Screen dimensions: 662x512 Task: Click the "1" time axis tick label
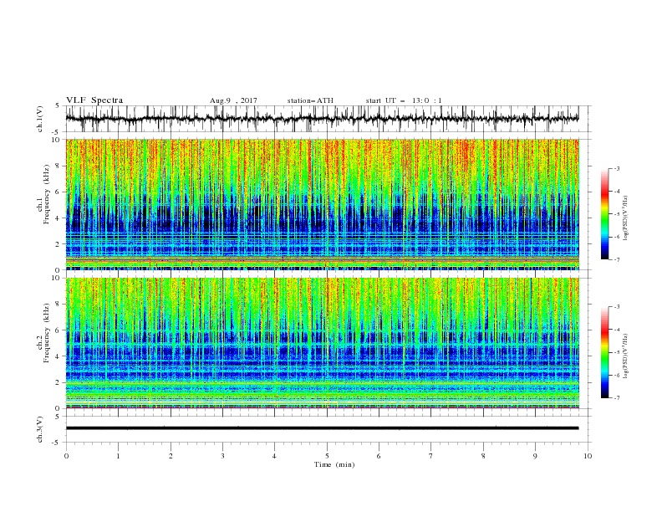[x=118, y=456]
